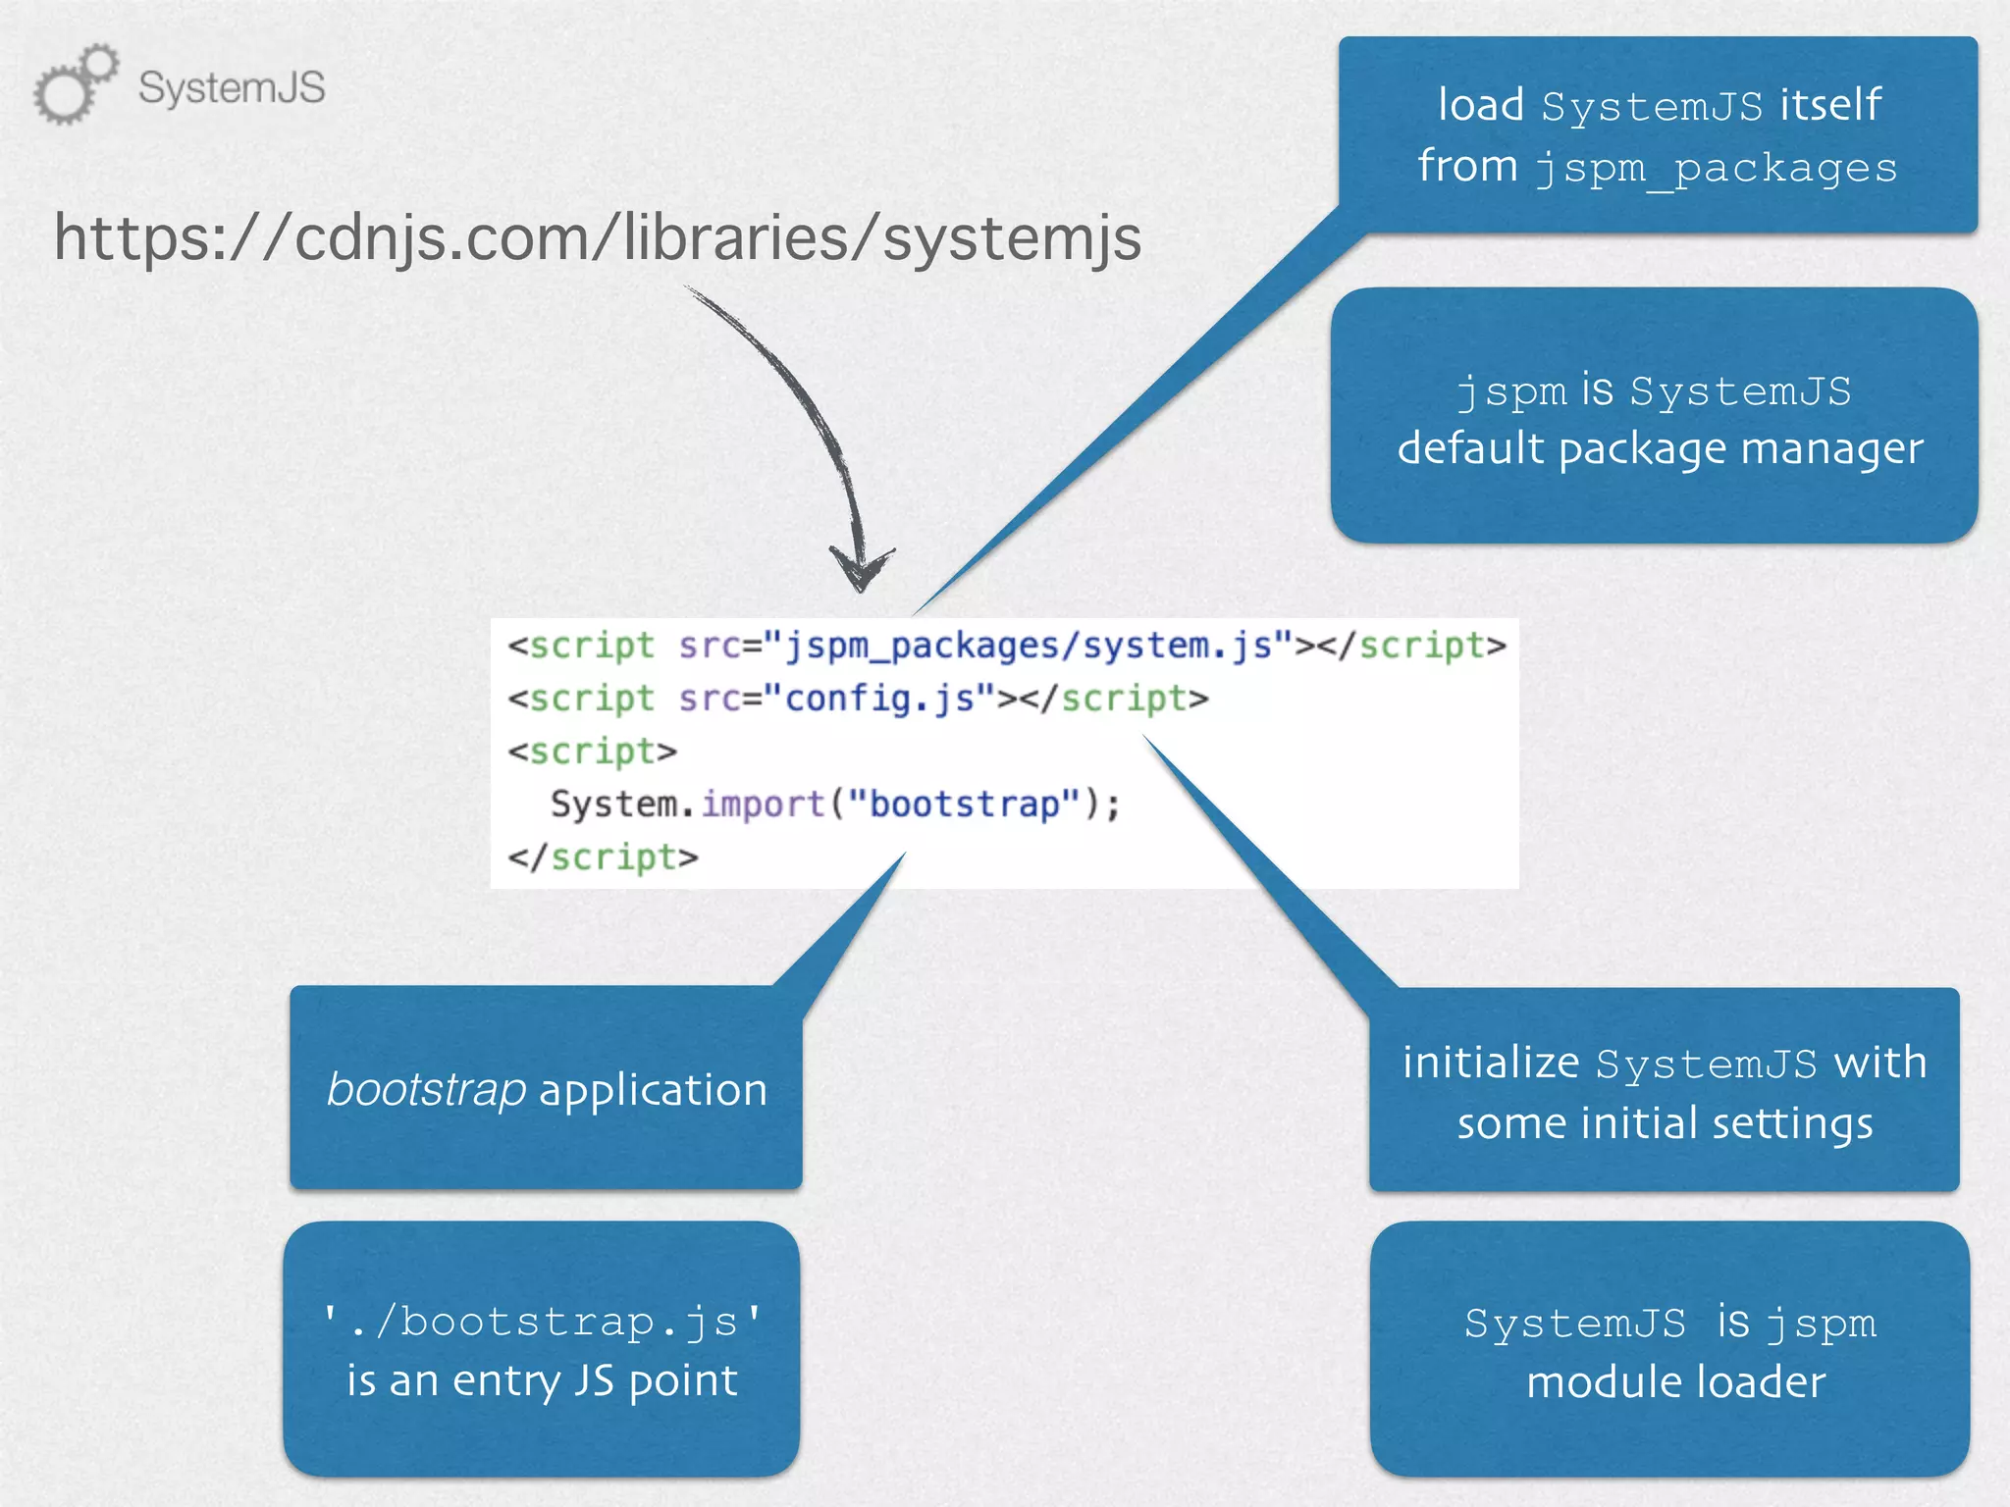Screen dimensions: 2010x1507
Task: Click the System.import("bootstrap") code line
Action: [834, 805]
